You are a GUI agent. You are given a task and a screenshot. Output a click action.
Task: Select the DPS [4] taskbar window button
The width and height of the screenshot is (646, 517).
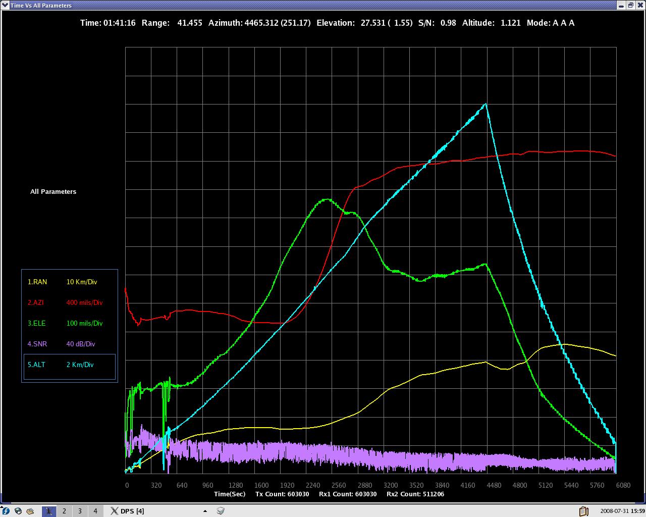click(x=127, y=511)
